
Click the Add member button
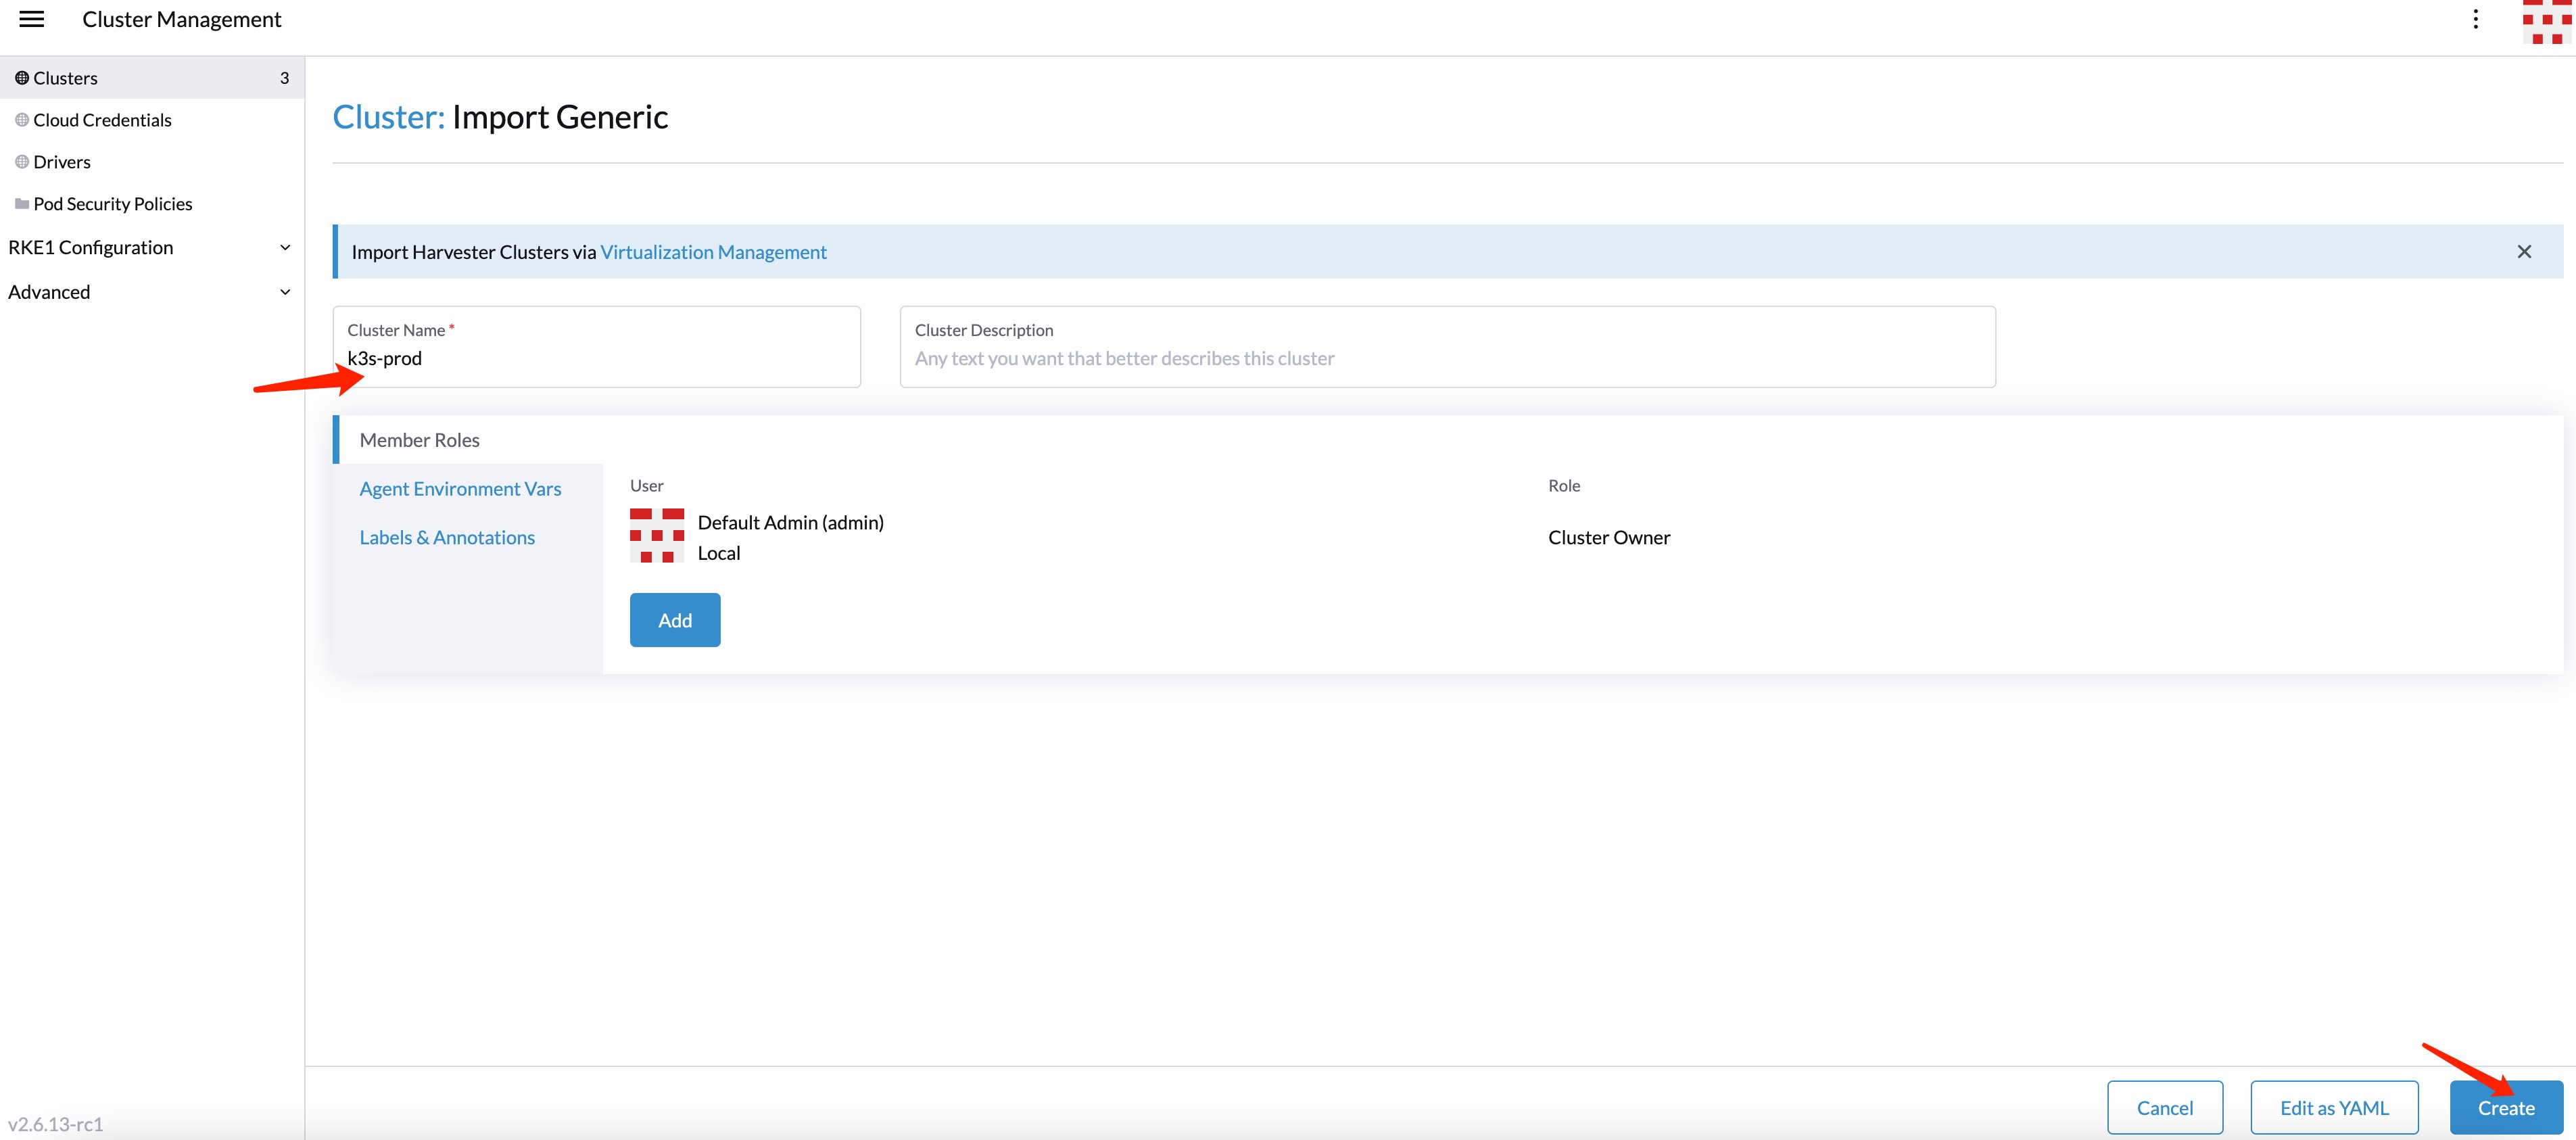coord(675,620)
